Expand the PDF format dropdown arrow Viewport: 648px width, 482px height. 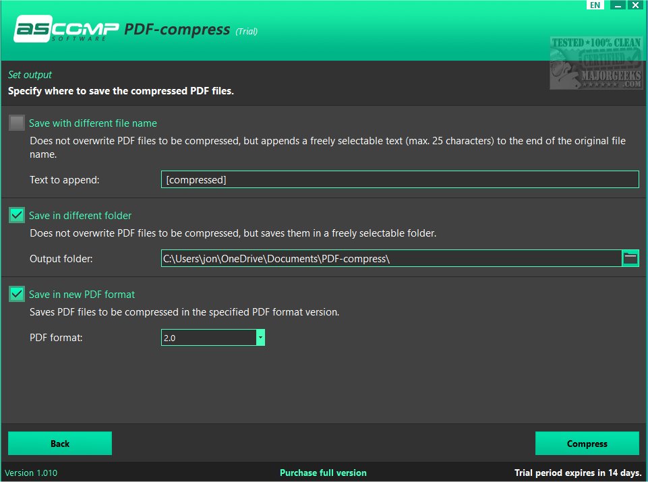click(260, 338)
